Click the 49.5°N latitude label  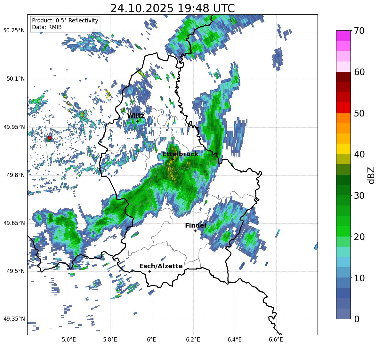[x=16, y=271]
